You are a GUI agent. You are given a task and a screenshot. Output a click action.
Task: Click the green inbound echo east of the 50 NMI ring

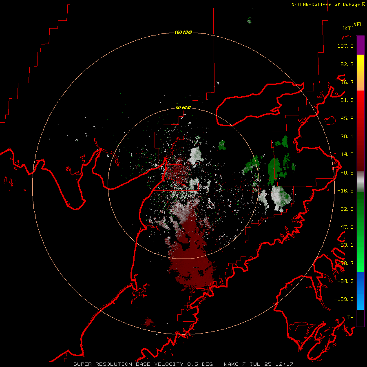[274, 171]
